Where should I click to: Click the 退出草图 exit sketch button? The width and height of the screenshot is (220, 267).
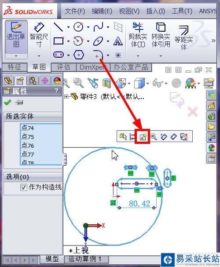click(16, 37)
